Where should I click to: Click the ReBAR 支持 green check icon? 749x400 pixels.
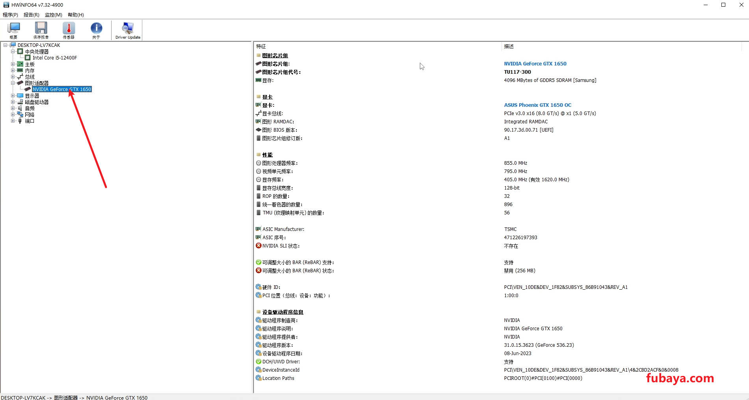(259, 262)
